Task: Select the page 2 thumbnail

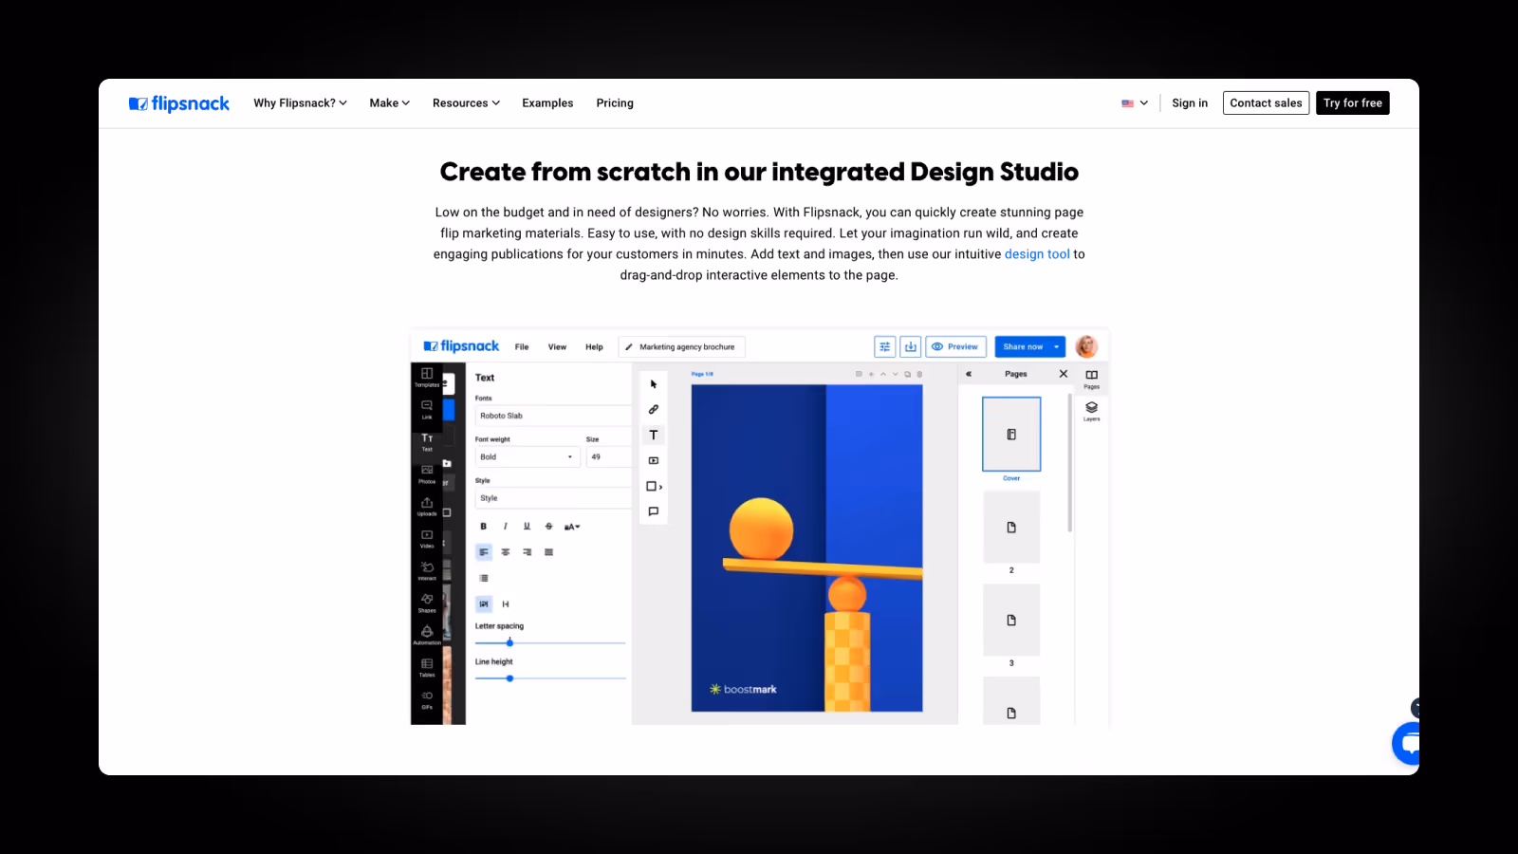Action: (1011, 528)
